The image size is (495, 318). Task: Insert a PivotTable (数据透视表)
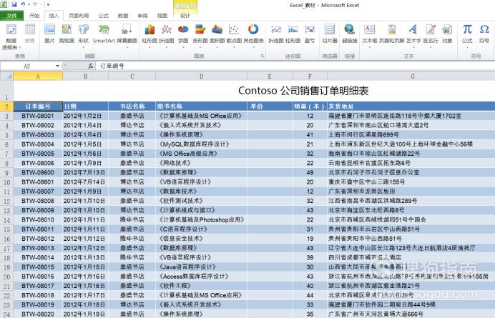click(11, 36)
